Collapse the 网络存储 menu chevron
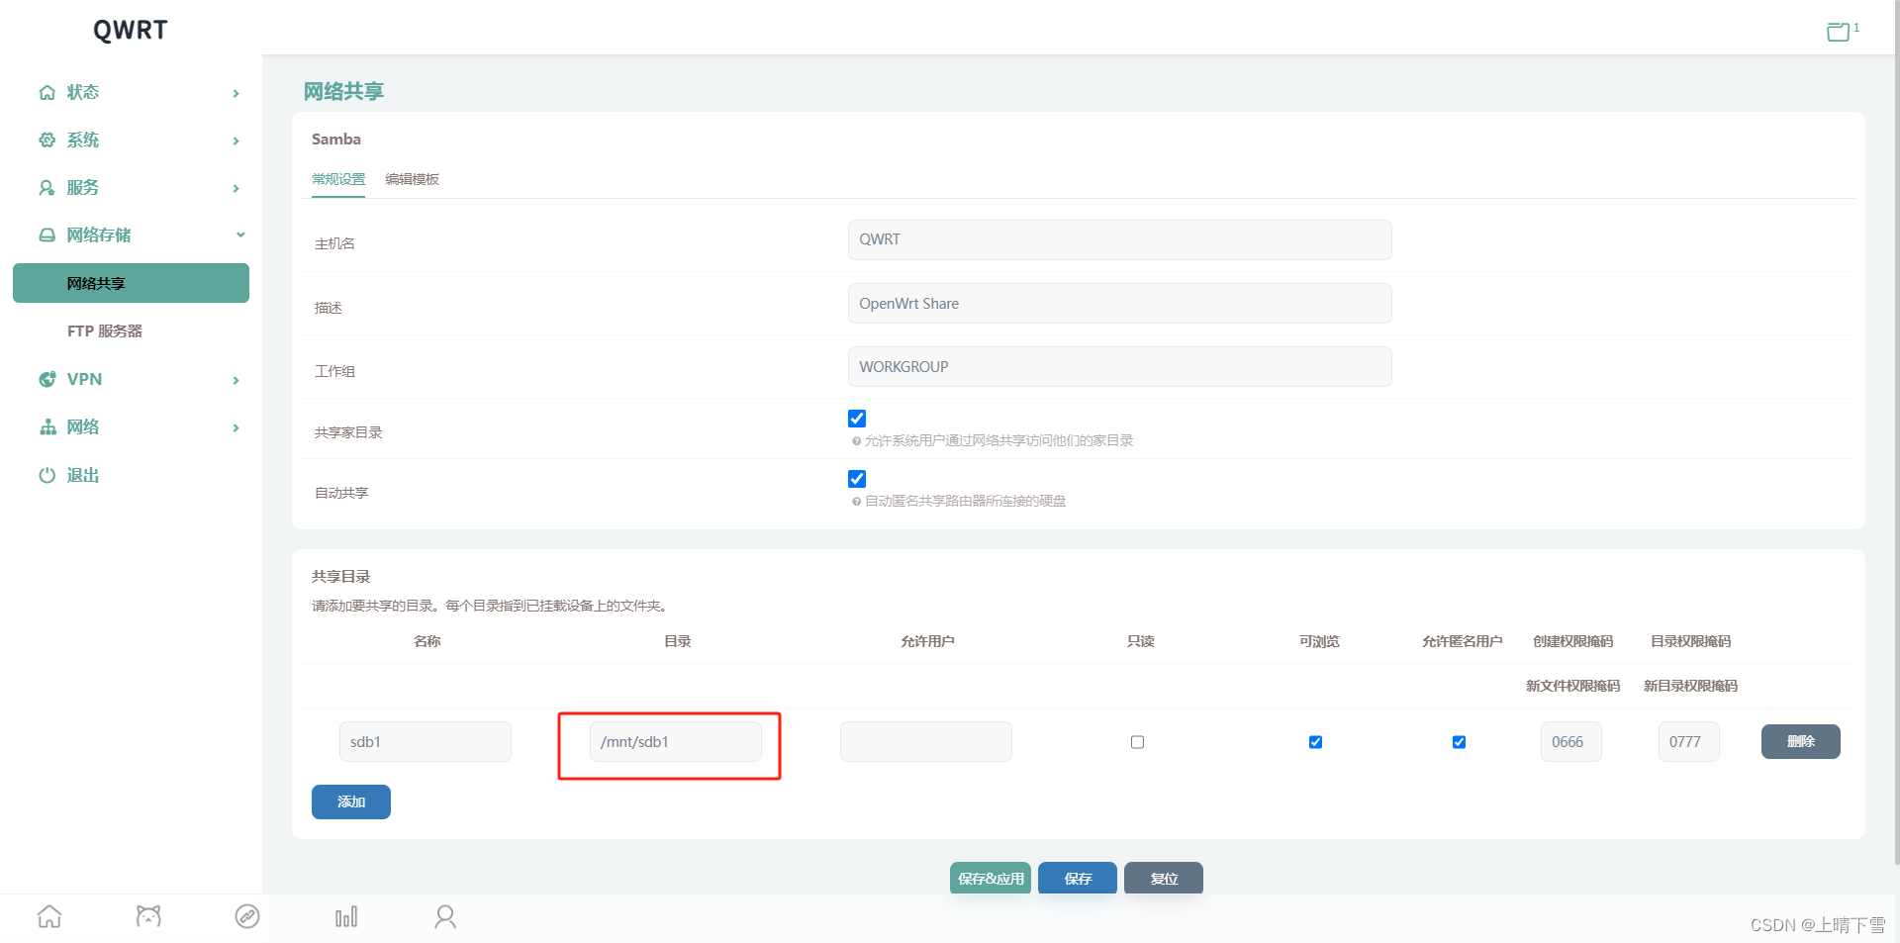The height and width of the screenshot is (943, 1900). coord(240,235)
